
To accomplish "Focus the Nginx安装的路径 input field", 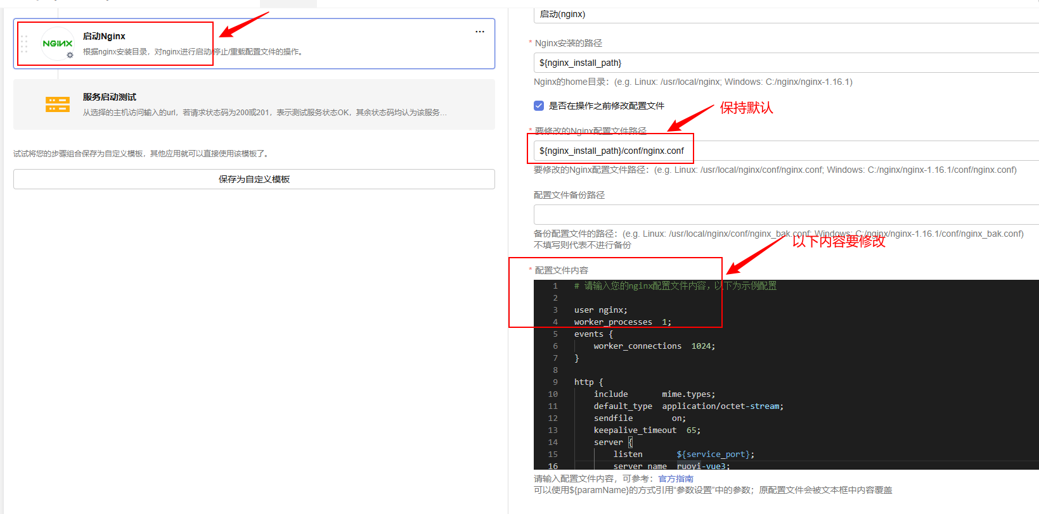I will pyautogui.click(x=786, y=63).
